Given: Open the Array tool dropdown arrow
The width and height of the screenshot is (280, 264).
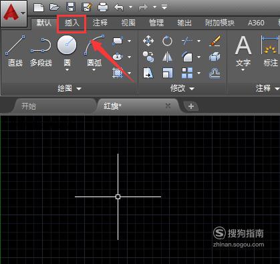Looking at the screenshot, I should (198, 73).
